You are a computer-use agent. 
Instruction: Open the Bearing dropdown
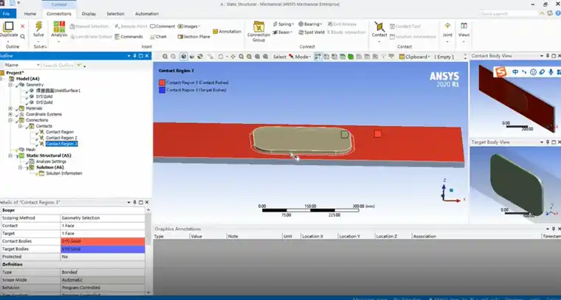point(310,24)
